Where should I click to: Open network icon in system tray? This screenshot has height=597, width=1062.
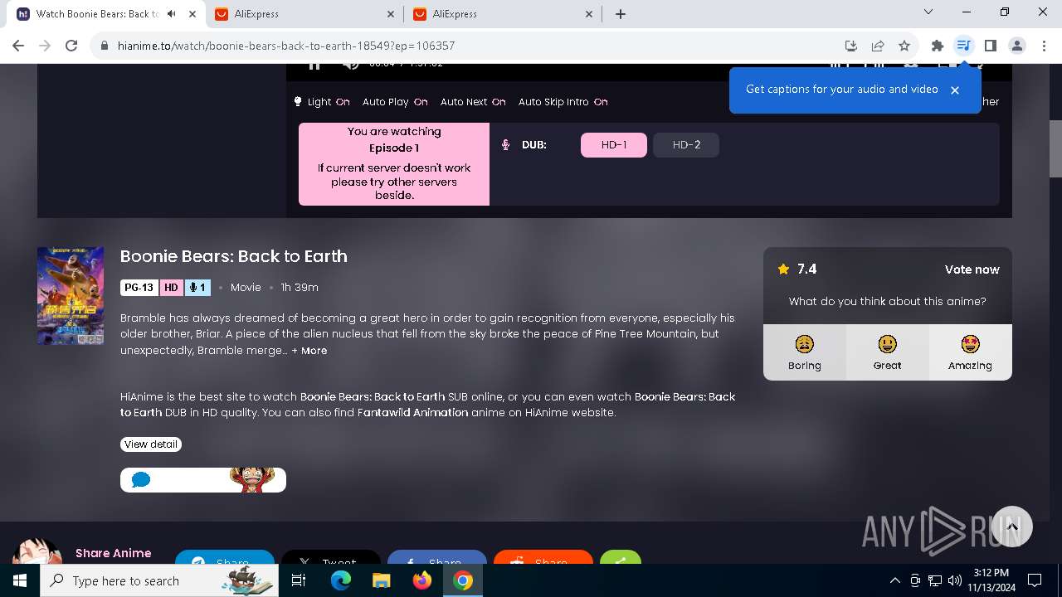(935, 580)
